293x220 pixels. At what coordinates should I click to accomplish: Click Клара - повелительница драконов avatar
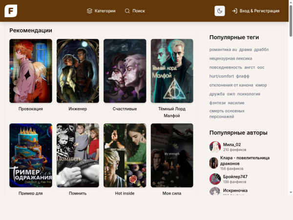(213, 163)
